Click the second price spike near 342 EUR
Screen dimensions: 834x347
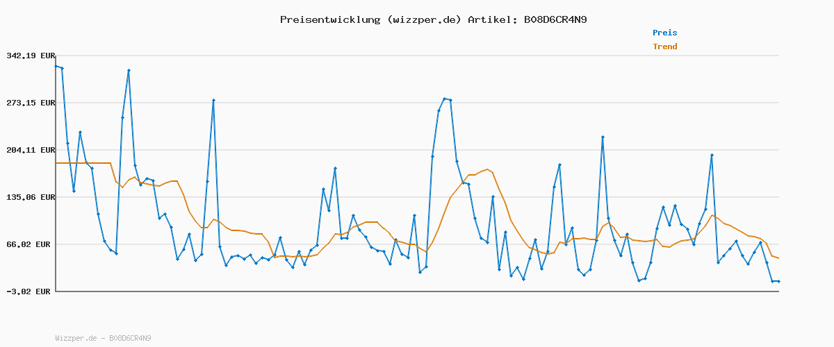click(129, 70)
